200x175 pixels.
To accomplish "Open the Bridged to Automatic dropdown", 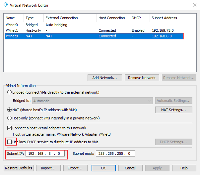I will point(93,101).
